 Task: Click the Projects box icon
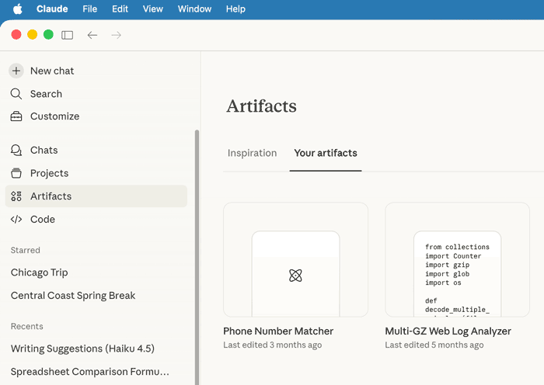16,173
